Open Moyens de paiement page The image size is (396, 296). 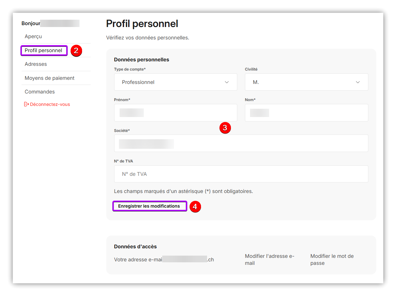50,78
